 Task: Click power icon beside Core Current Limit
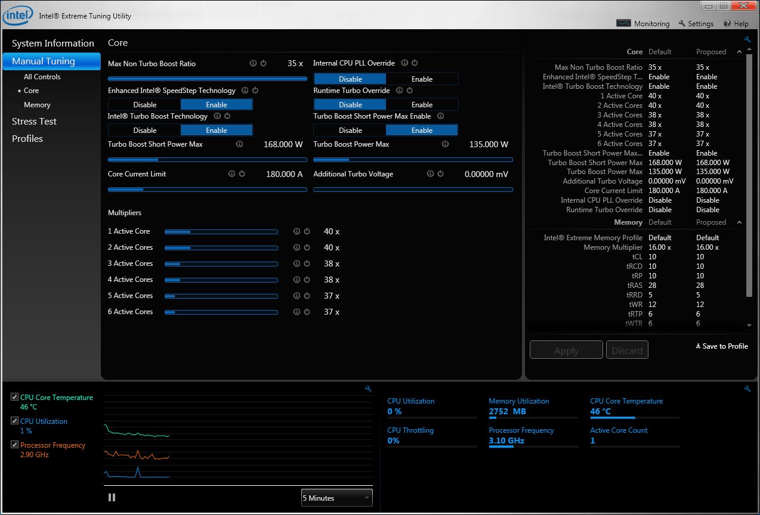coord(242,174)
